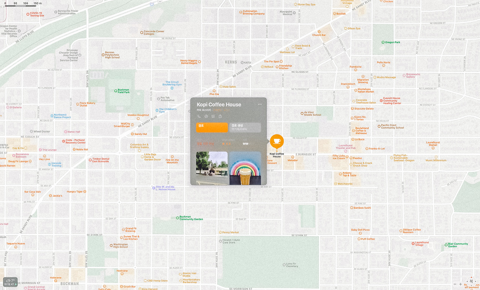Image resolution: width=480 pixels, height=290 pixels.
Task: Select the Blair Community Garden marker
Action: 446,245
